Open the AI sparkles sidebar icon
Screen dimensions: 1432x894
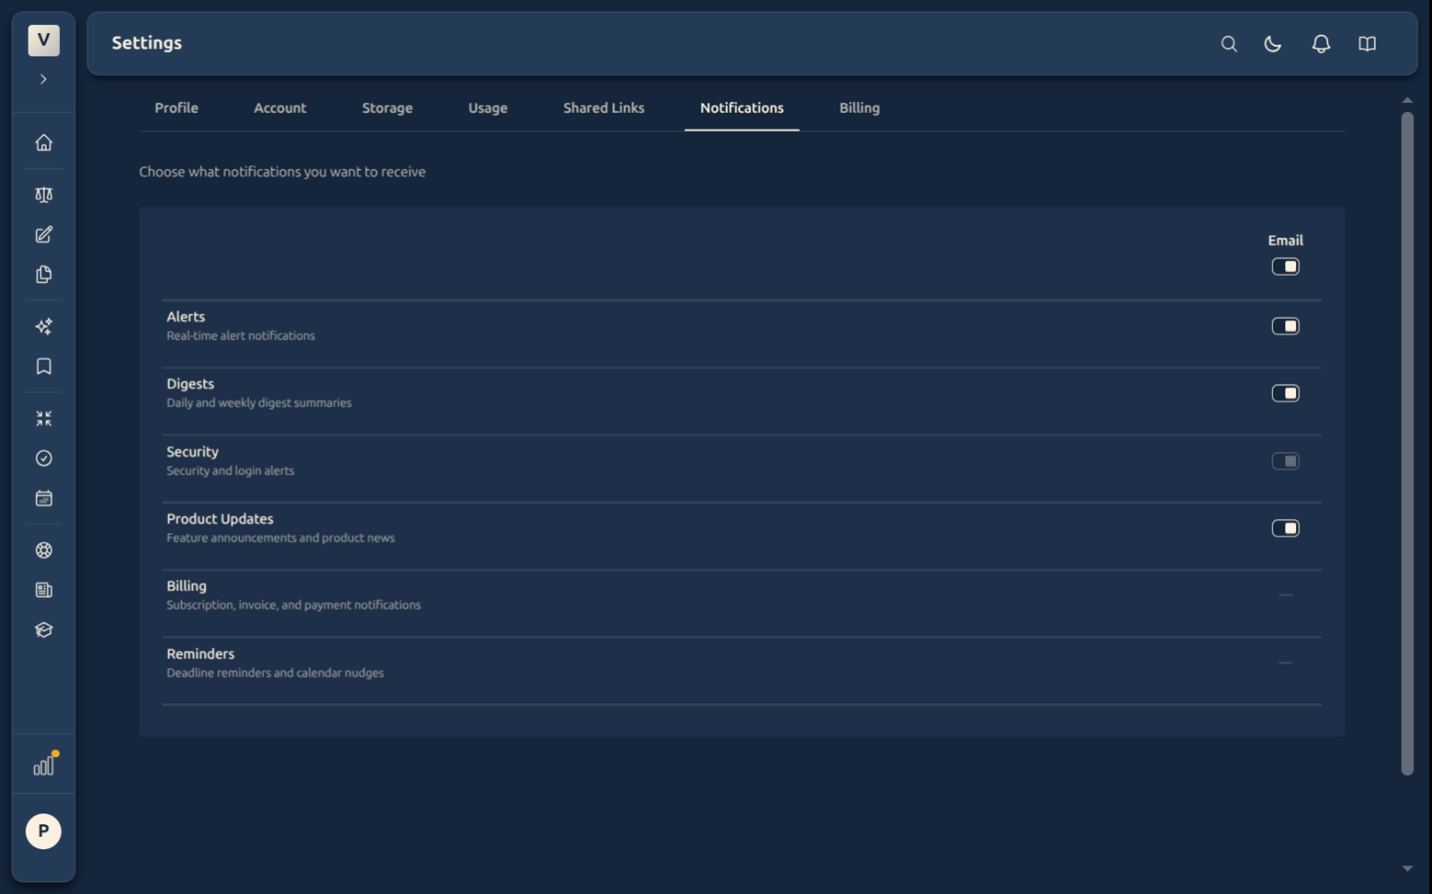44,327
